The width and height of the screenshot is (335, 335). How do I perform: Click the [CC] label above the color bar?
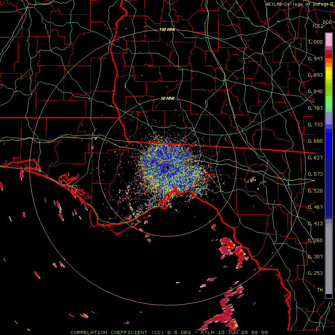pos(318,26)
